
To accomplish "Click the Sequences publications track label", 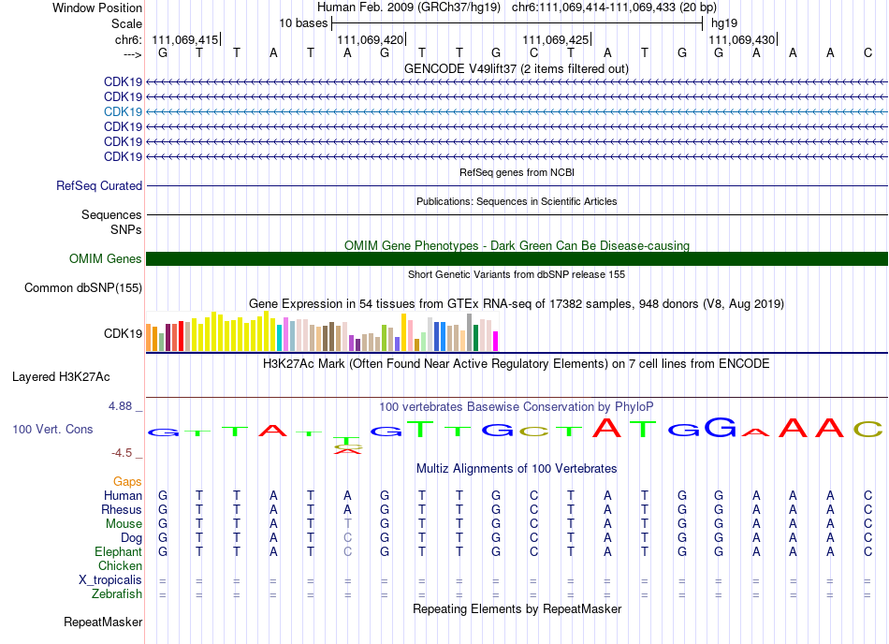I will point(111,214).
